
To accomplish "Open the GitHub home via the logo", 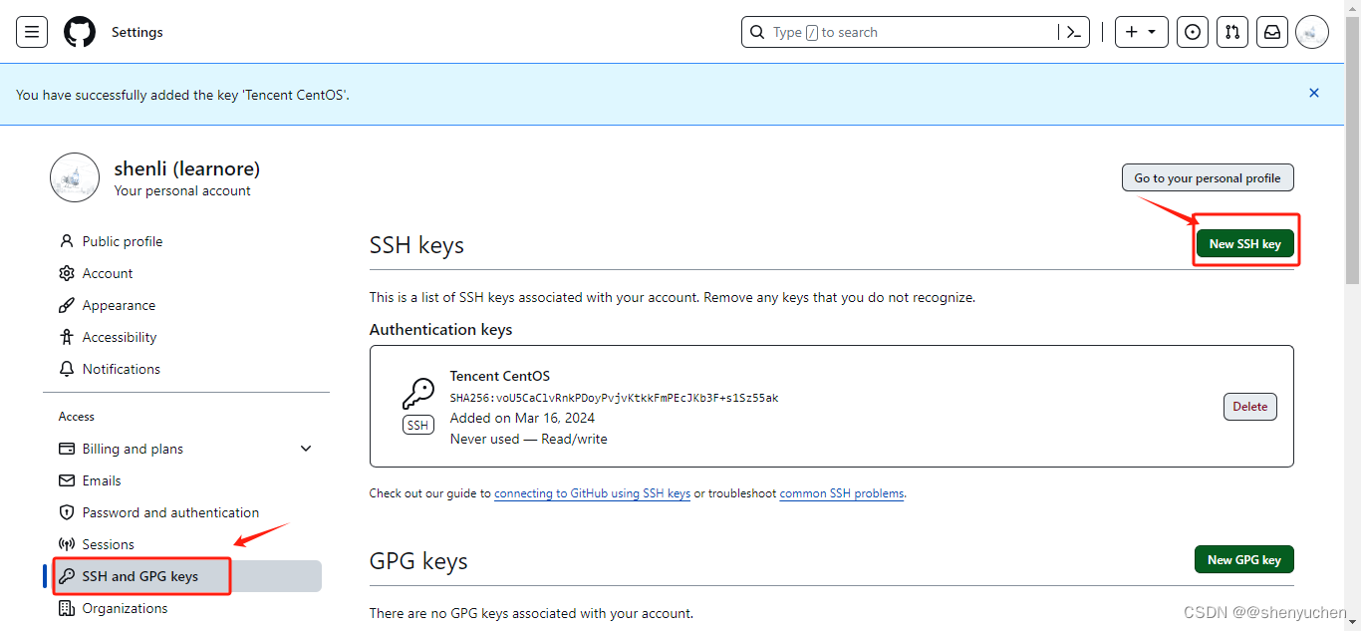I will pos(80,31).
